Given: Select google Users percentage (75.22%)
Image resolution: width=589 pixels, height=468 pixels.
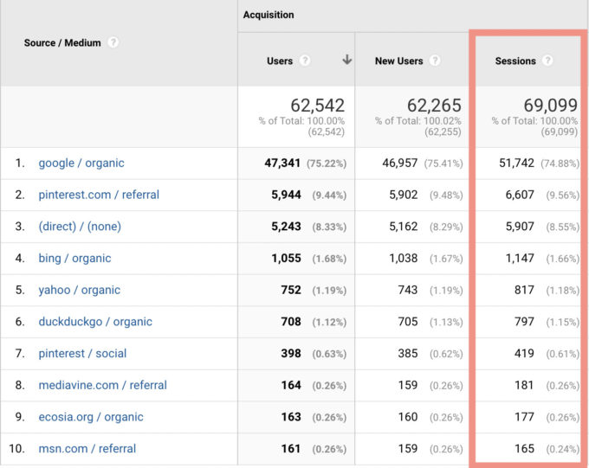Looking at the screenshot, I should pos(327,163).
